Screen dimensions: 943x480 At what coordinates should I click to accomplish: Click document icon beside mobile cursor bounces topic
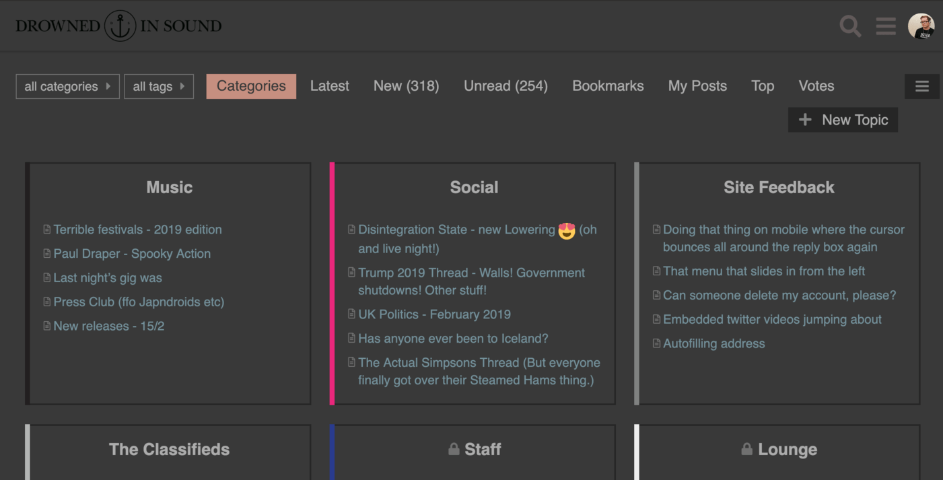coord(656,230)
